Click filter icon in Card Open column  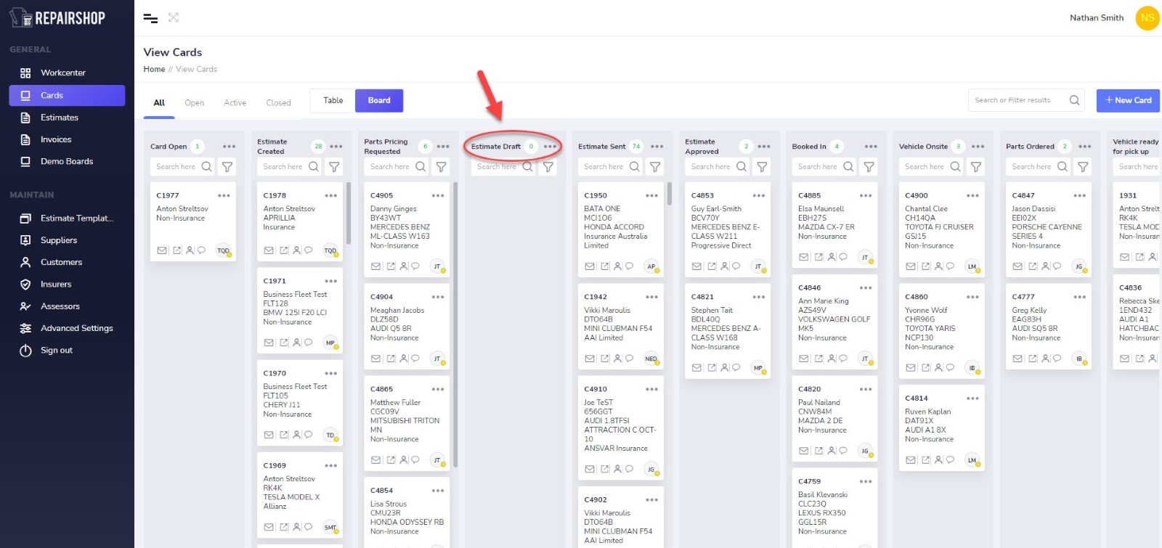pos(227,167)
